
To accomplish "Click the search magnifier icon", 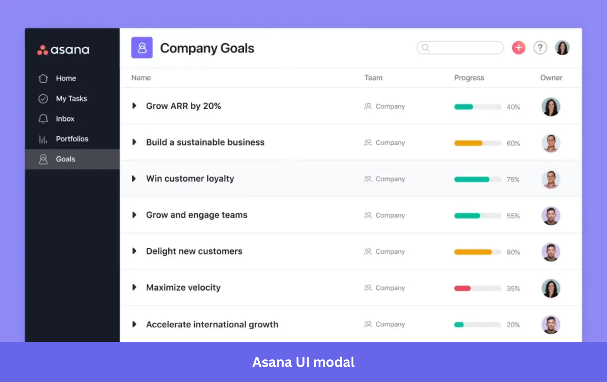I will (426, 48).
